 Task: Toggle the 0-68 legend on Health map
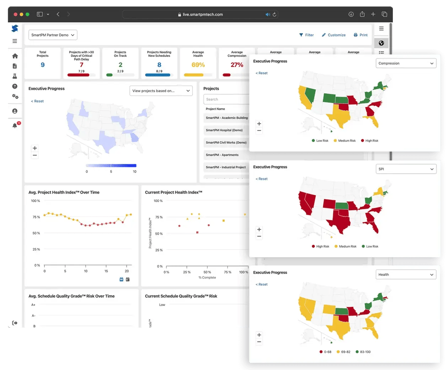(x=325, y=352)
